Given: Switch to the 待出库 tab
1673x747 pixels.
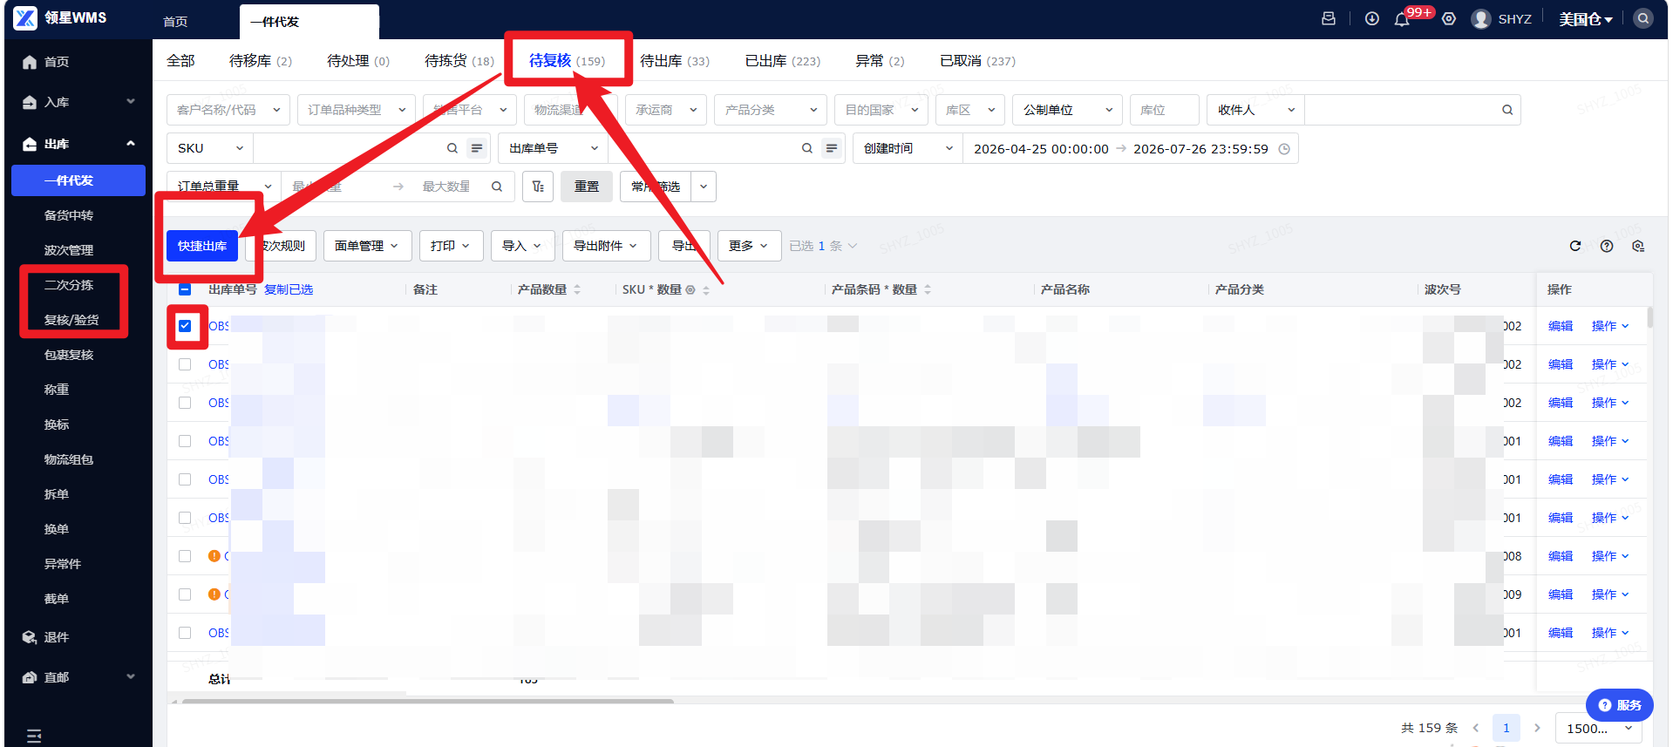Looking at the screenshot, I should pyautogui.click(x=674, y=61).
